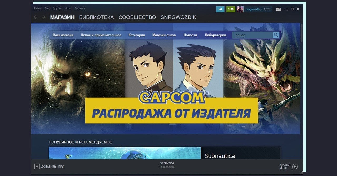Open the Capcom publisher sale banner
This screenshot has width=337, height=176.
click(x=166, y=79)
